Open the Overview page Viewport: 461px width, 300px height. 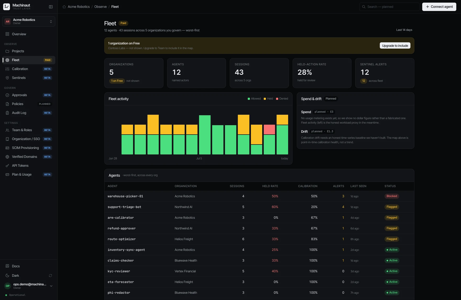(x=29, y=34)
